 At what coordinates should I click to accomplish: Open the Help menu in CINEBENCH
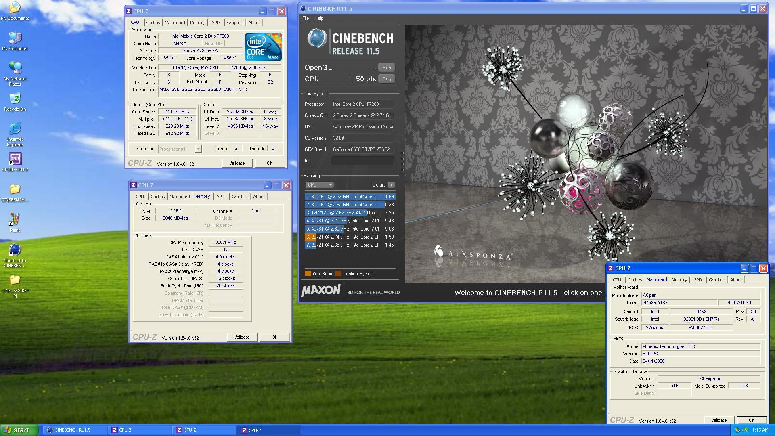point(319,18)
